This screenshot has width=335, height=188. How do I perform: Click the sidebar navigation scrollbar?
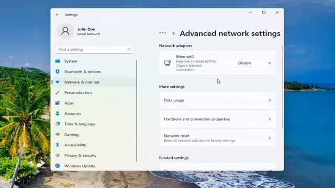click(136, 111)
